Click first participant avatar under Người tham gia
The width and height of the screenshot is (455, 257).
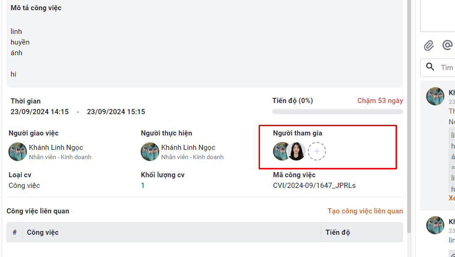pos(280,151)
